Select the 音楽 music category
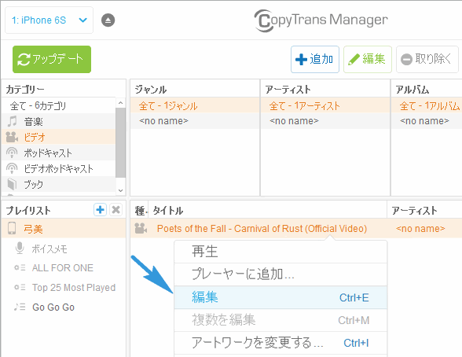This screenshot has width=462, height=357. point(59,121)
